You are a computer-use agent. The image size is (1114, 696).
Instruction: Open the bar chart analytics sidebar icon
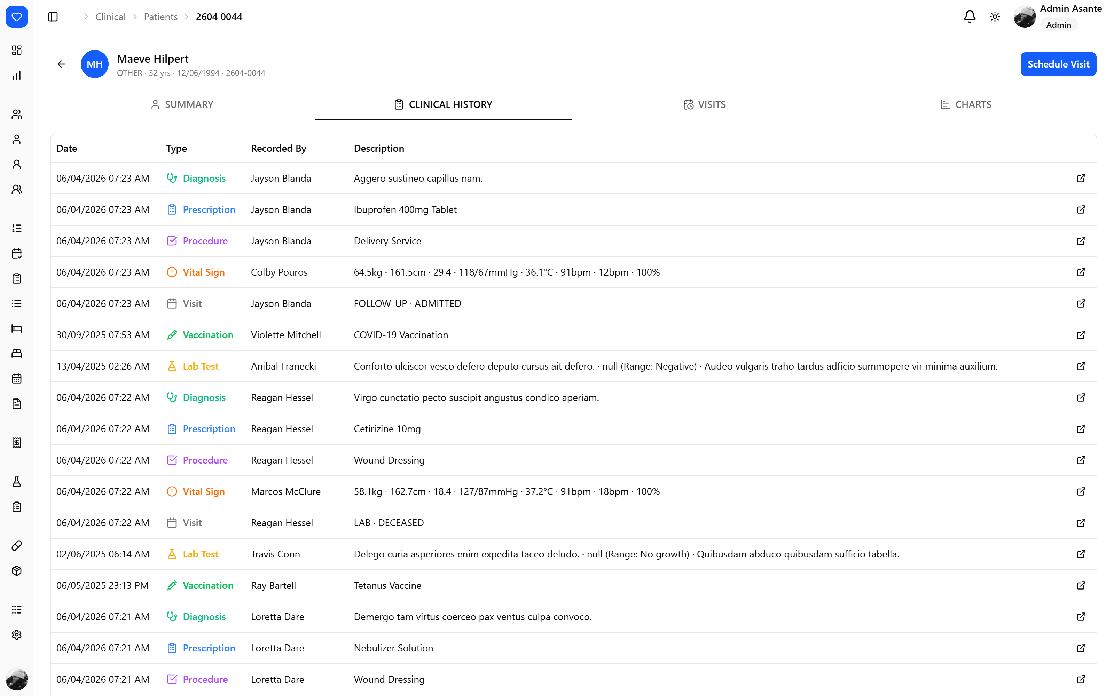pos(17,76)
